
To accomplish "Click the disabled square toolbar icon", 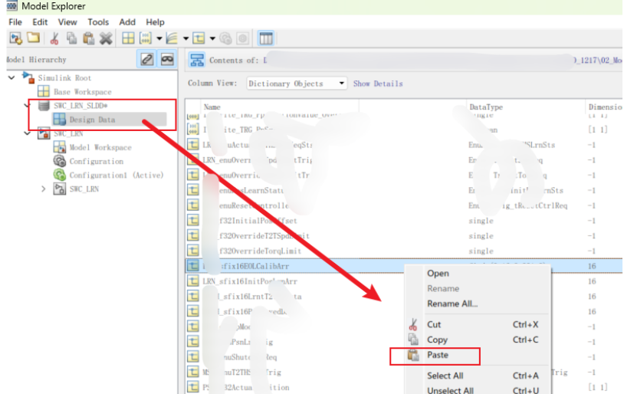I will [242, 38].
